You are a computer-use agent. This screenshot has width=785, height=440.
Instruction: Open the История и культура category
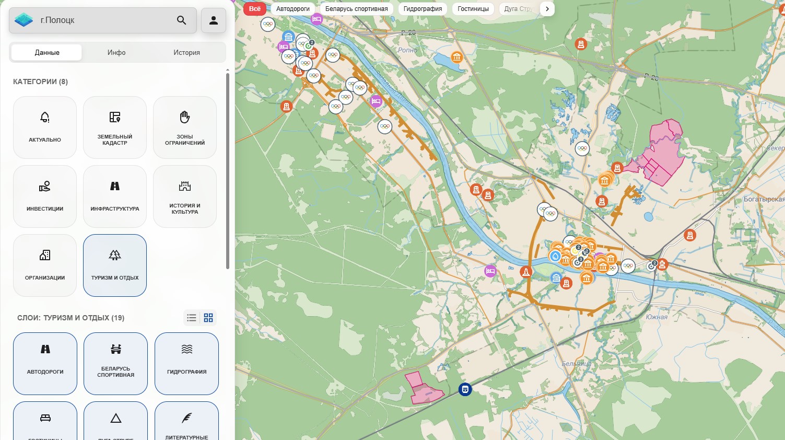click(185, 196)
